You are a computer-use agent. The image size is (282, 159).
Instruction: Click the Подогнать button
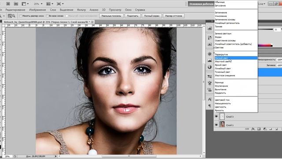[x=133, y=16]
